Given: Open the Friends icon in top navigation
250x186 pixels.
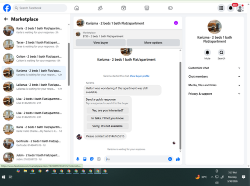Looking at the screenshot, I should tap(100, 8).
